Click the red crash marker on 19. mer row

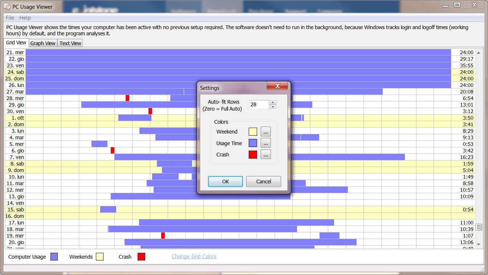pos(163,235)
